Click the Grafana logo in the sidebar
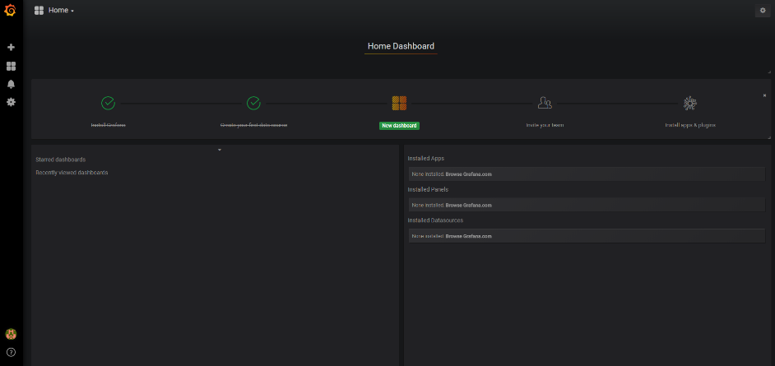 point(11,11)
